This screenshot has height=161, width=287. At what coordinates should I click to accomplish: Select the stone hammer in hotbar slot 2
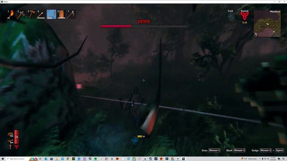click(21, 14)
